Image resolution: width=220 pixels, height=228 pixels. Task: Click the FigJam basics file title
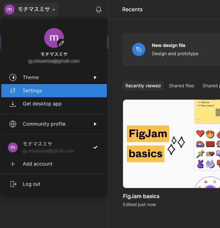click(x=141, y=196)
